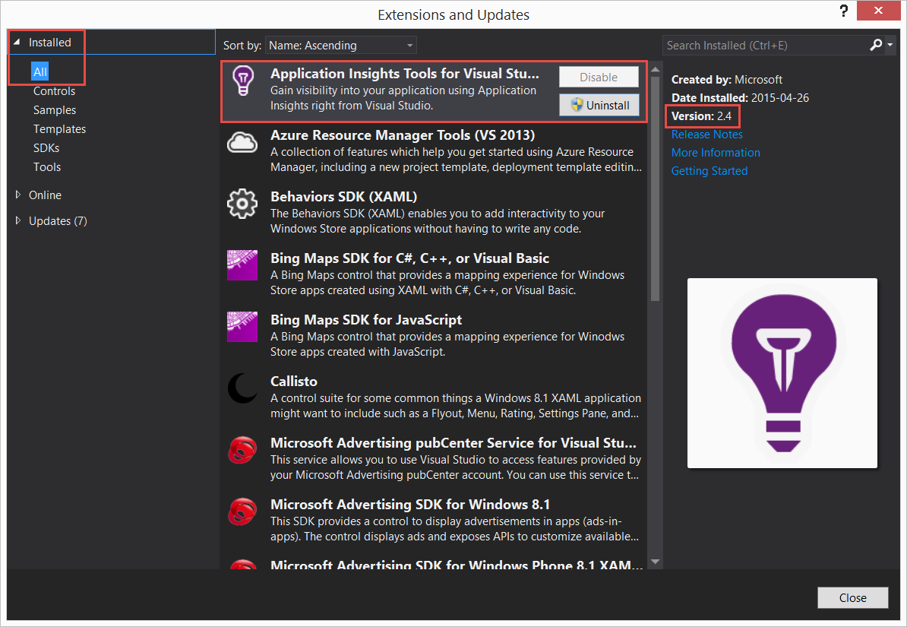Click the Date Installed: 2015-04-26 text
The height and width of the screenshot is (627, 907).
(740, 98)
